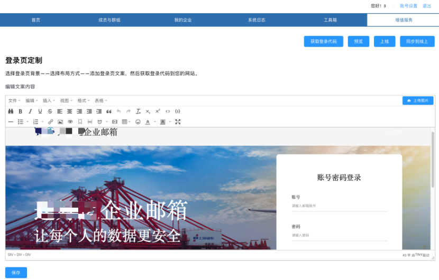Switch to the 成员与群组 tab

click(109, 20)
